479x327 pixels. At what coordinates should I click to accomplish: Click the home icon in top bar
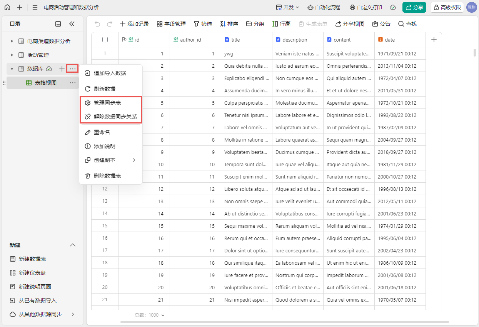[x=7, y=7]
